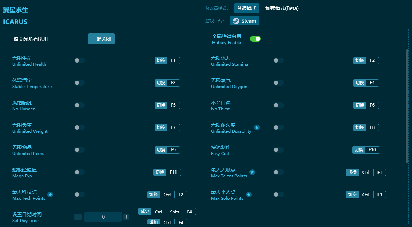
Task: Click the 翼星求生 title text
Action: point(16,10)
